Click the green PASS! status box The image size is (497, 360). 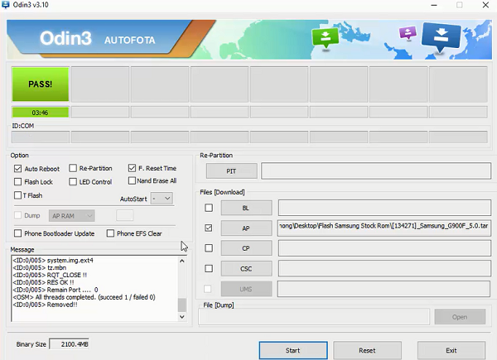(x=41, y=84)
